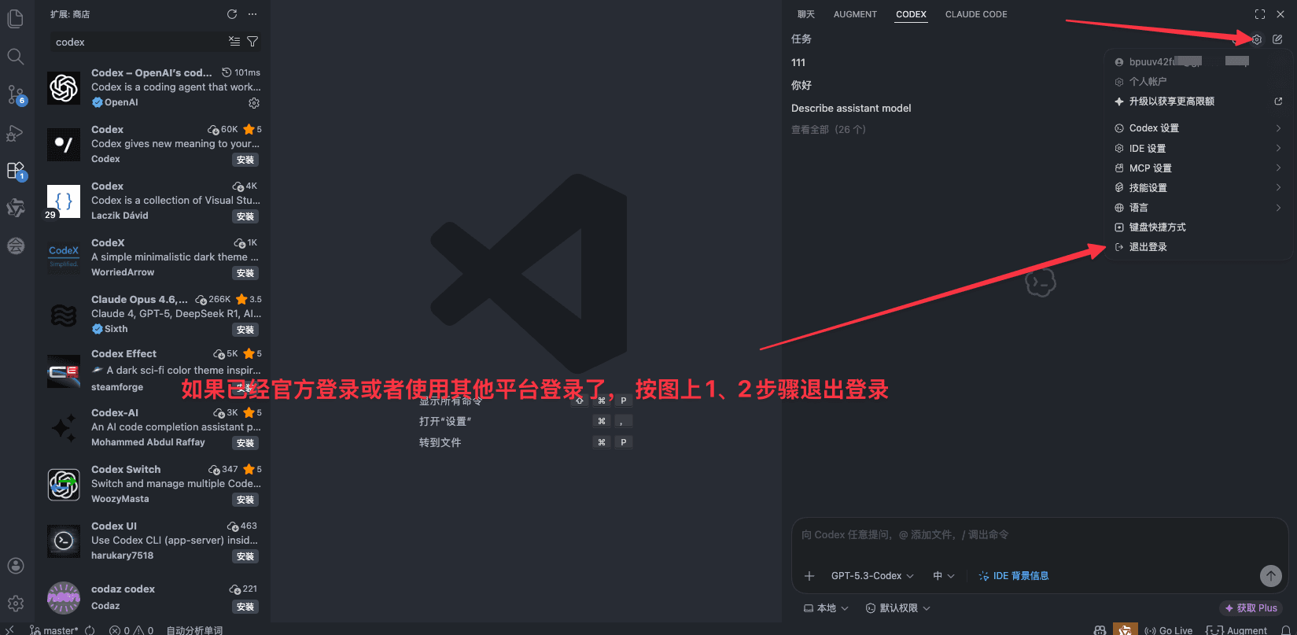Click Go Live in status bar
Viewport: 1297px width, 635px height.
(x=1168, y=630)
